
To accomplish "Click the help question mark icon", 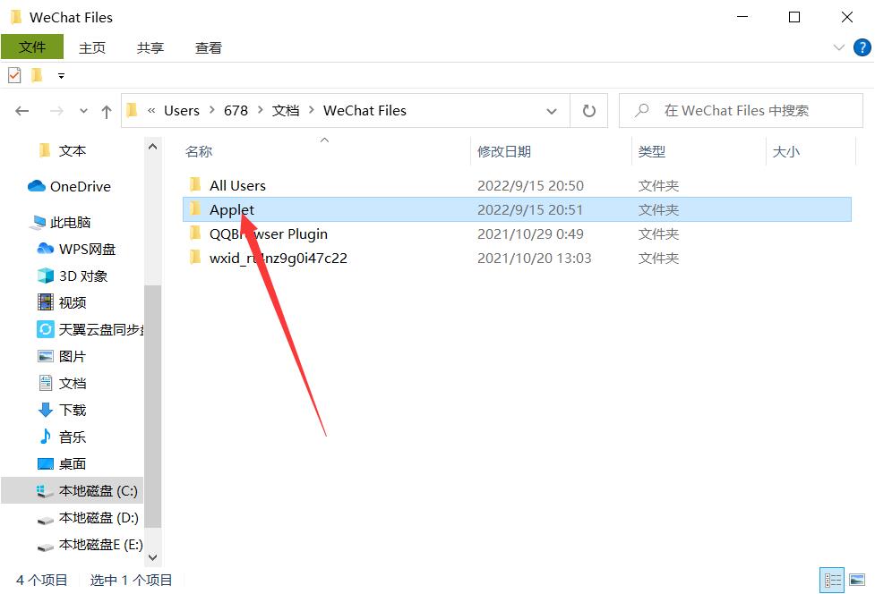I will (x=862, y=47).
